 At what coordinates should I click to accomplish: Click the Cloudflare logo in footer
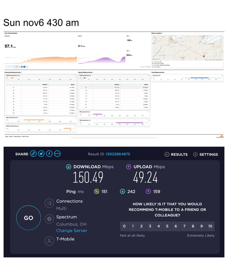pos(220,137)
